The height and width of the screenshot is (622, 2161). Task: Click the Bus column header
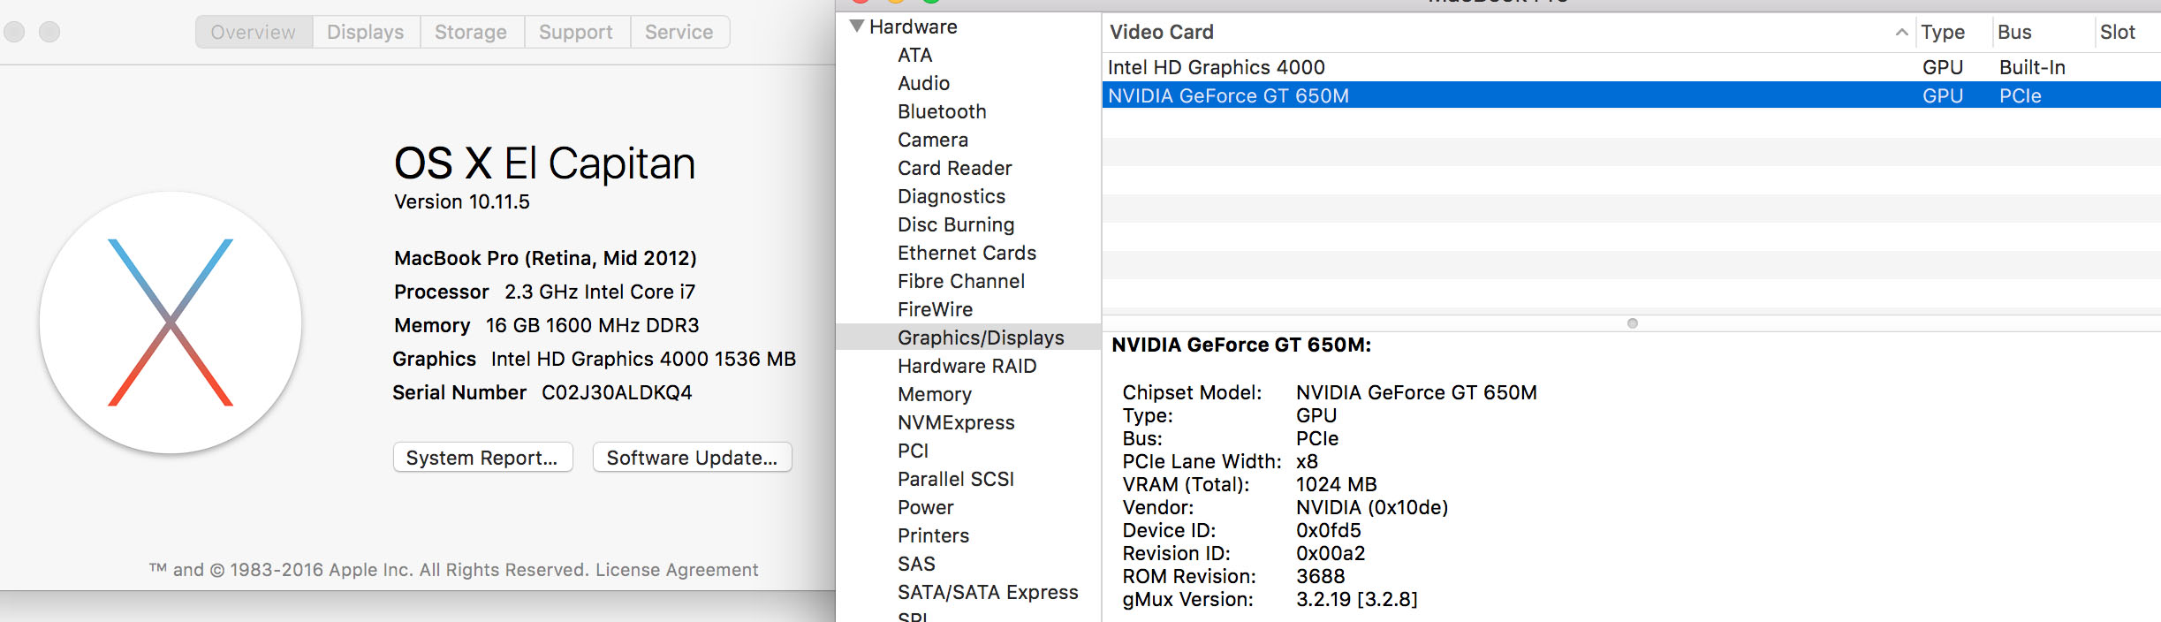(2014, 33)
